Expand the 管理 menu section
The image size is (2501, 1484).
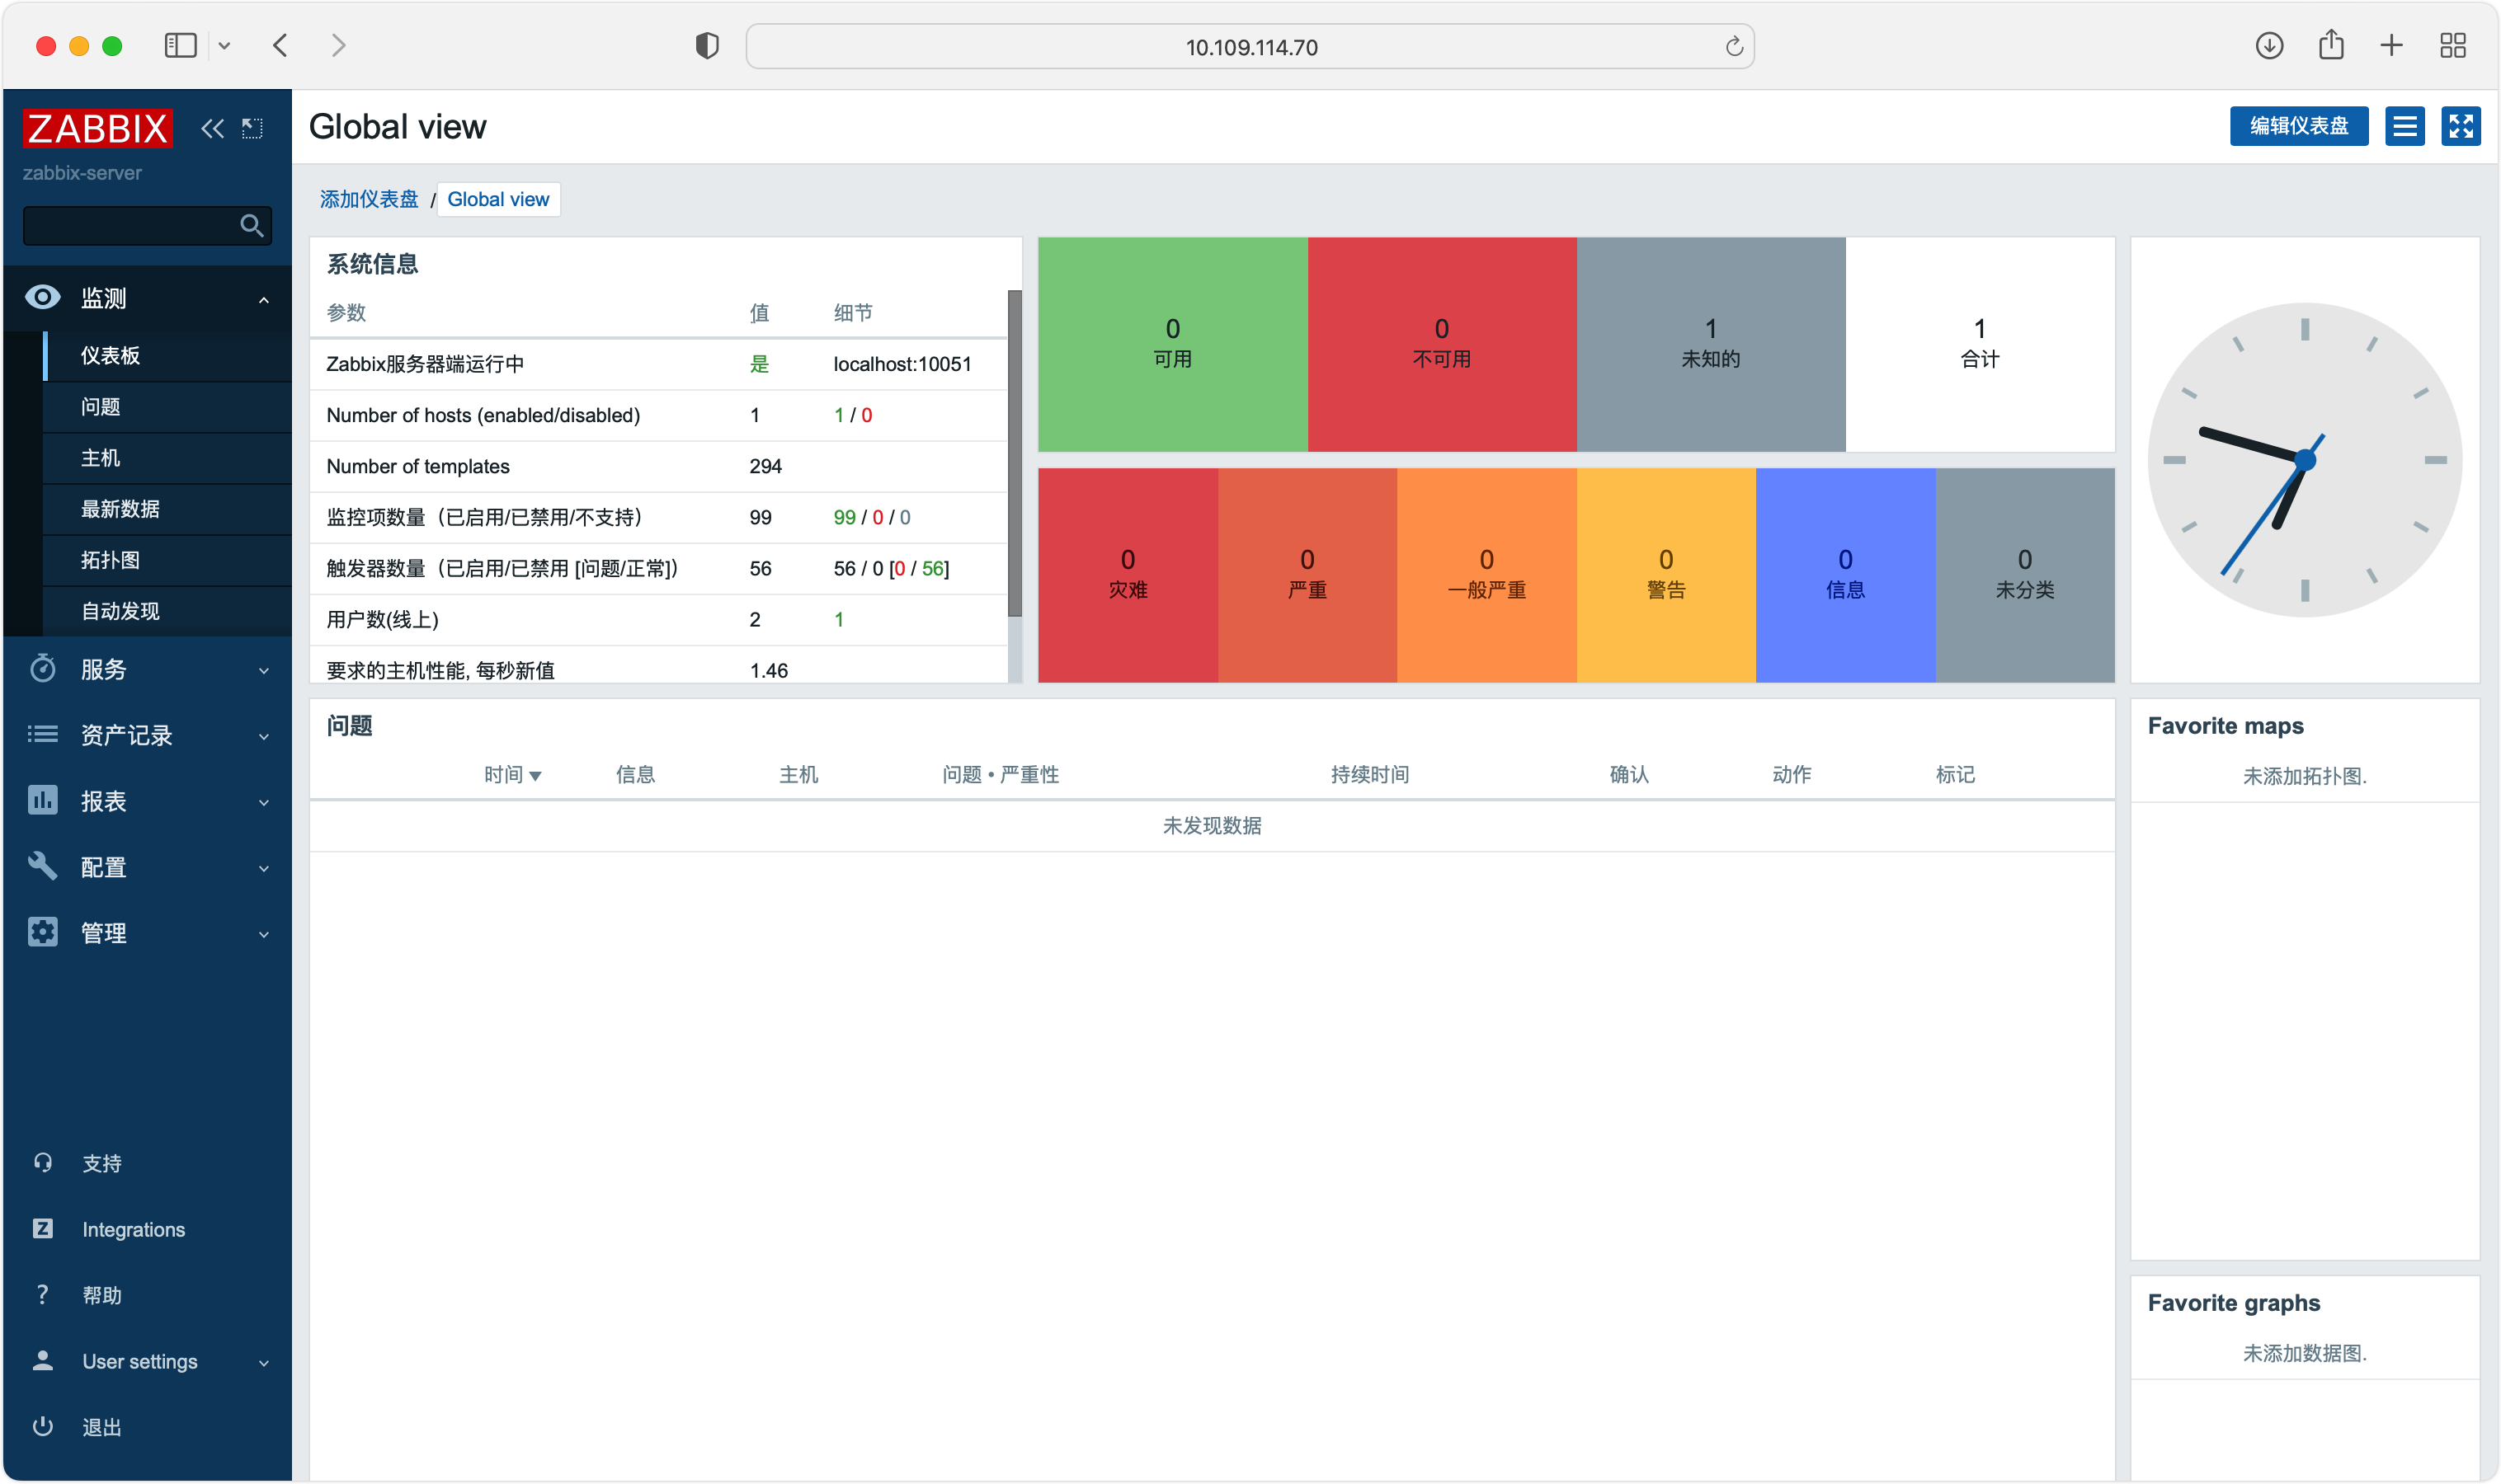(x=263, y=934)
